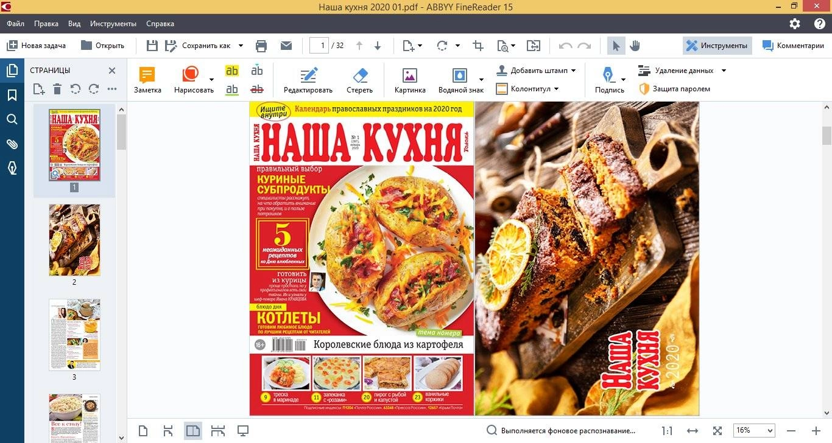Click the Редактировать edit tool
832x443 pixels.
point(308,81)
